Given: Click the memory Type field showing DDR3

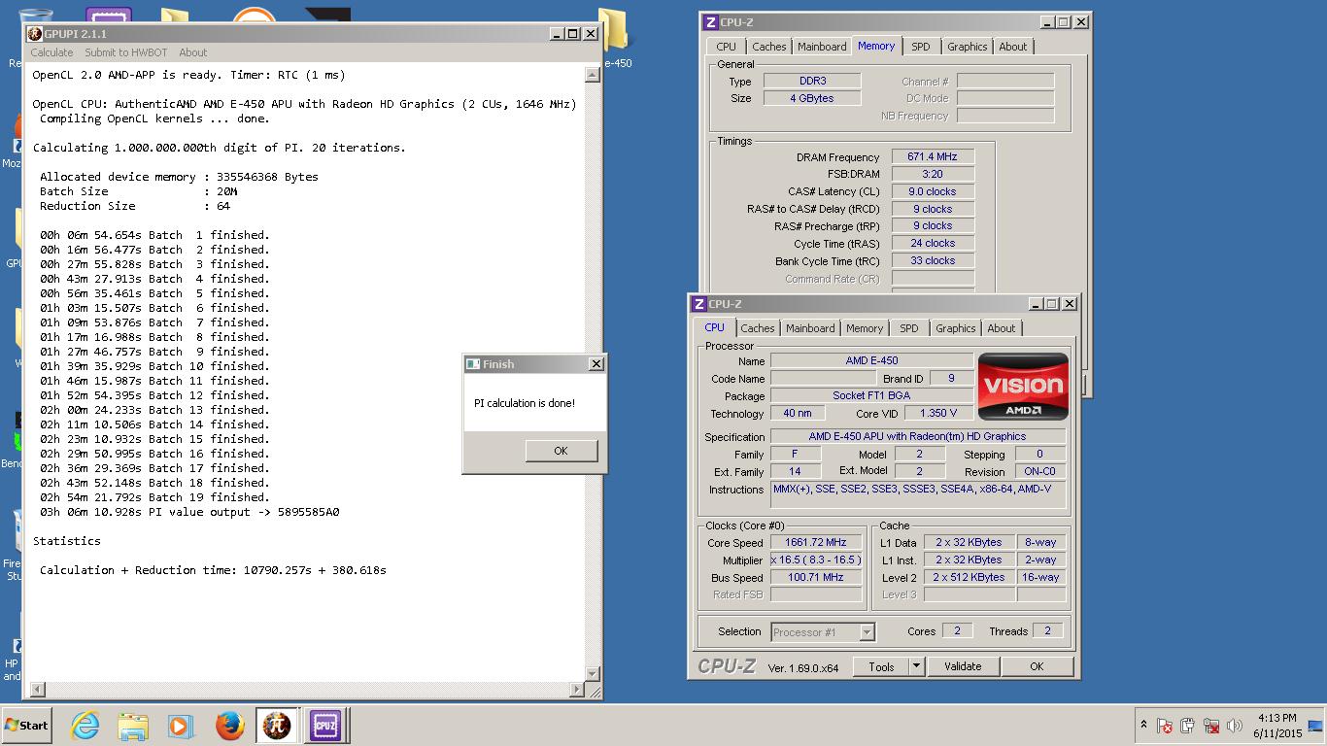Looking at the screenshot, I should [812, 81].
